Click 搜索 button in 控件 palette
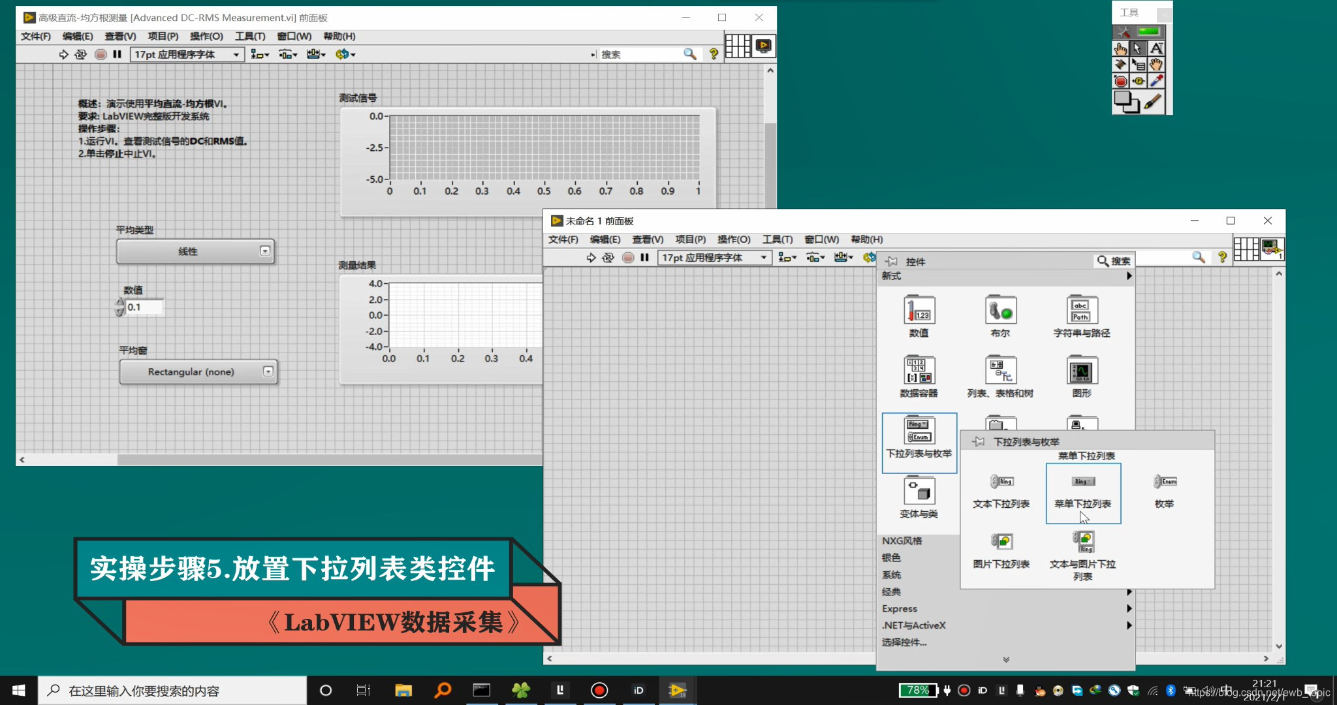 point(1114,261)
